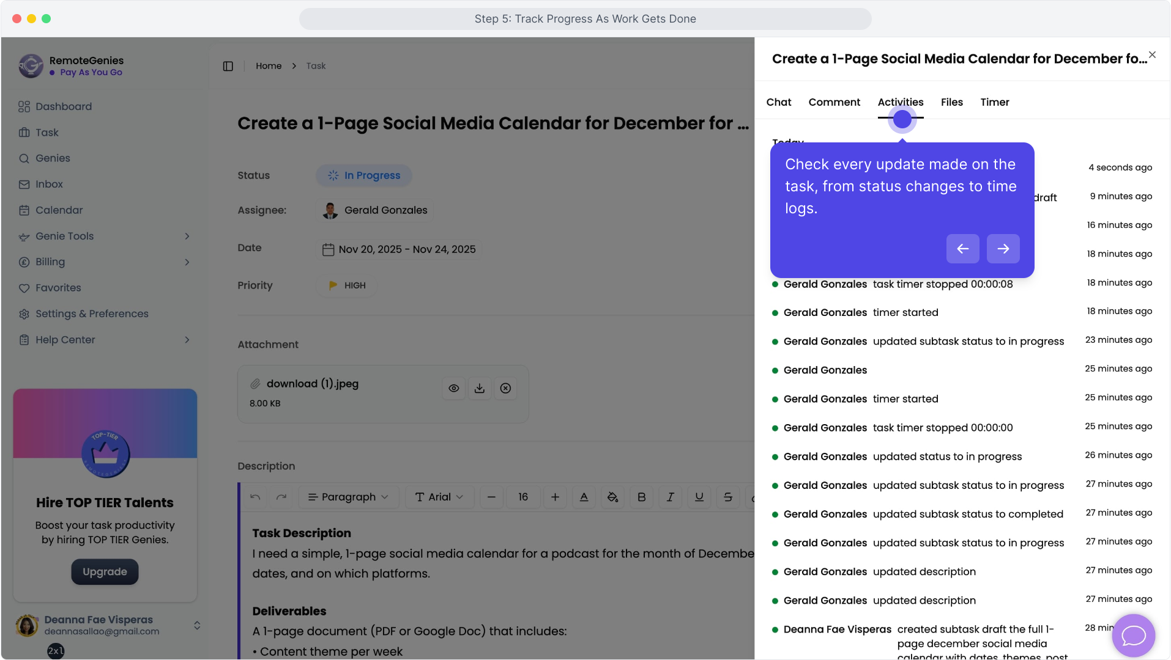Undo the last description edit
This screenshot has height=660, width=1171.
(x=255, y=497)
